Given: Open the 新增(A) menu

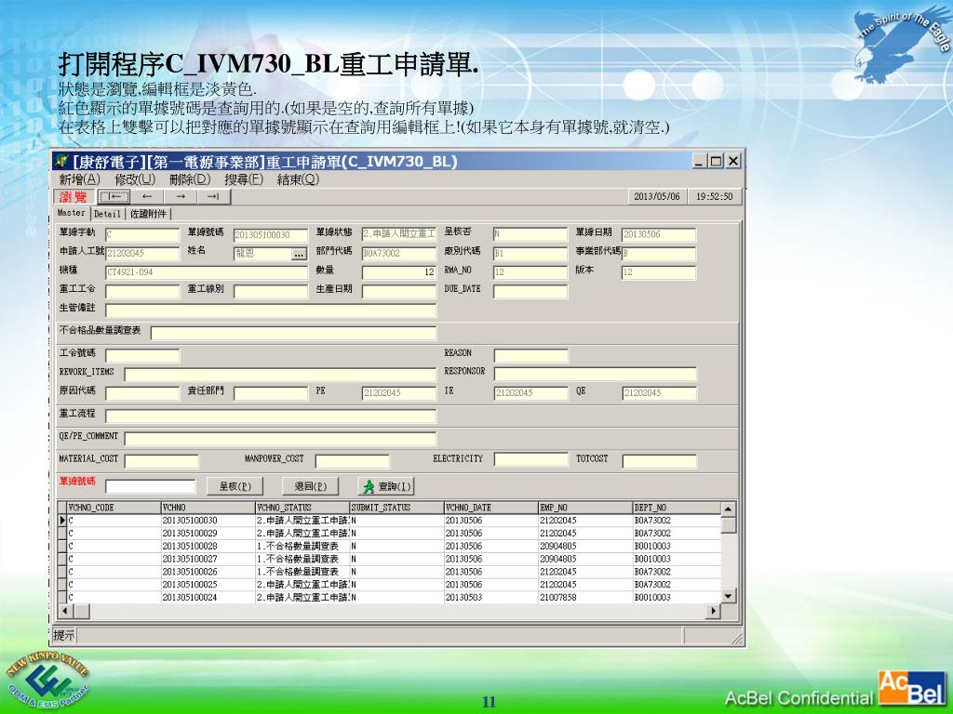Looking at the screenshot, I should click(x=79, y=179).
